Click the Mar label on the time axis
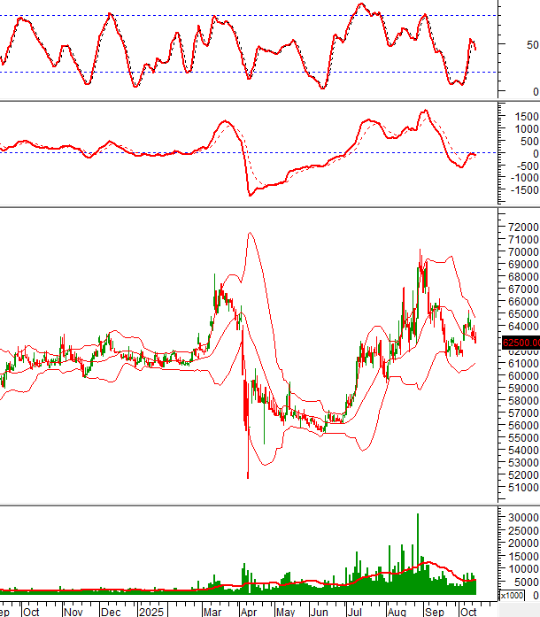 click(x=213, y=611)
